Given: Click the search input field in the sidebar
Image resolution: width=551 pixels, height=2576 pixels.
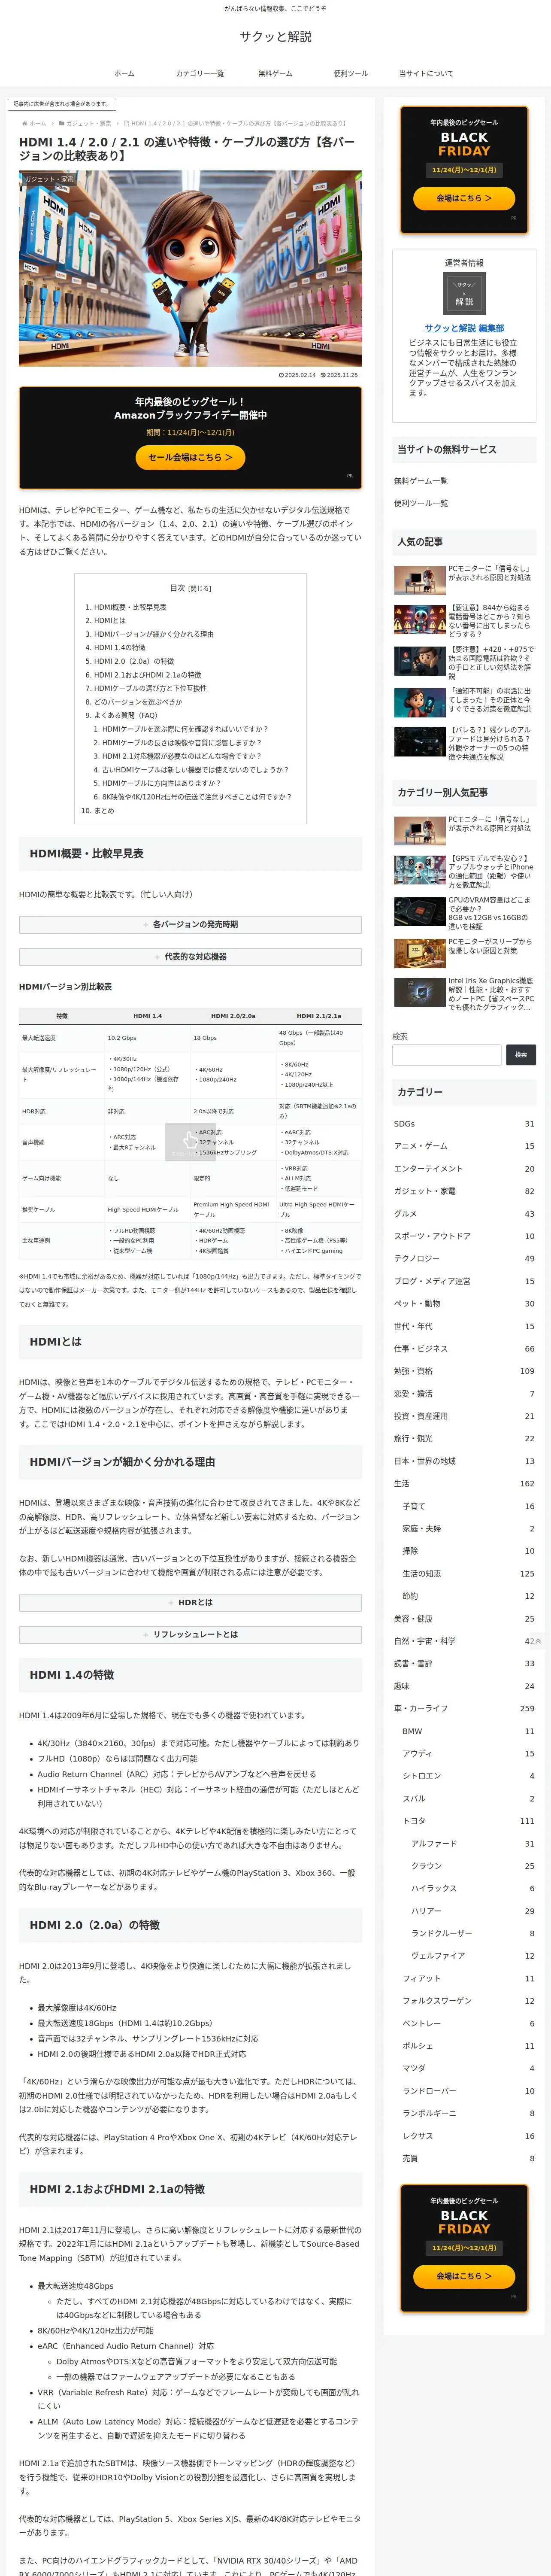Looking at the screenshot, I should [x=447, y=1054].
